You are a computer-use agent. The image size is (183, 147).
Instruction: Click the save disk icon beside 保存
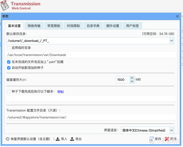tap(152, 139)
